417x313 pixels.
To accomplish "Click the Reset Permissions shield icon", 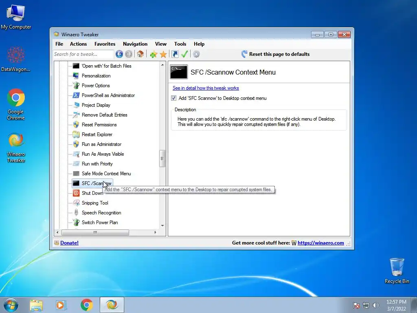I will 76,125.
